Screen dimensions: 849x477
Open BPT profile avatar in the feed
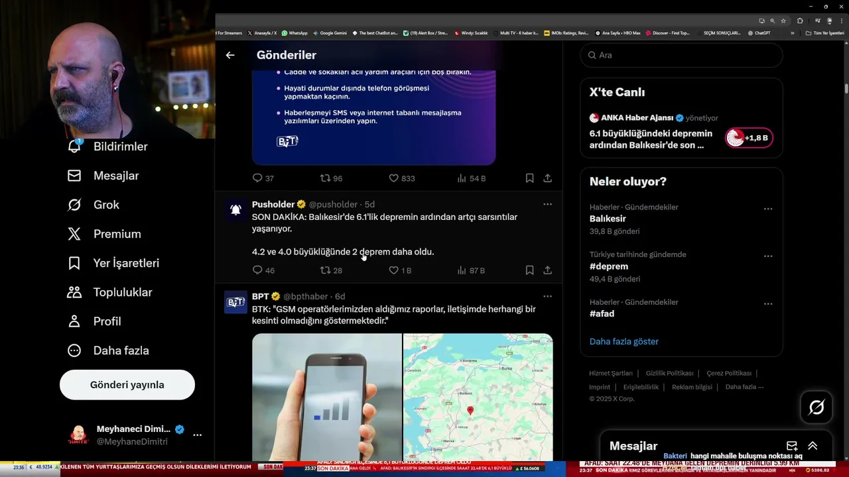pos(235,302)
